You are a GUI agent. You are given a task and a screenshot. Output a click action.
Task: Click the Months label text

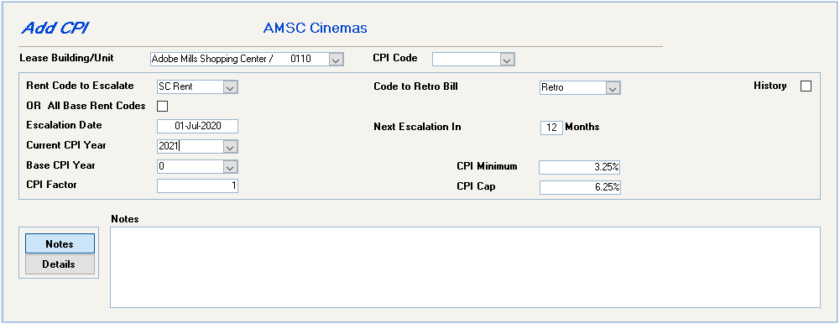(582, 127)
